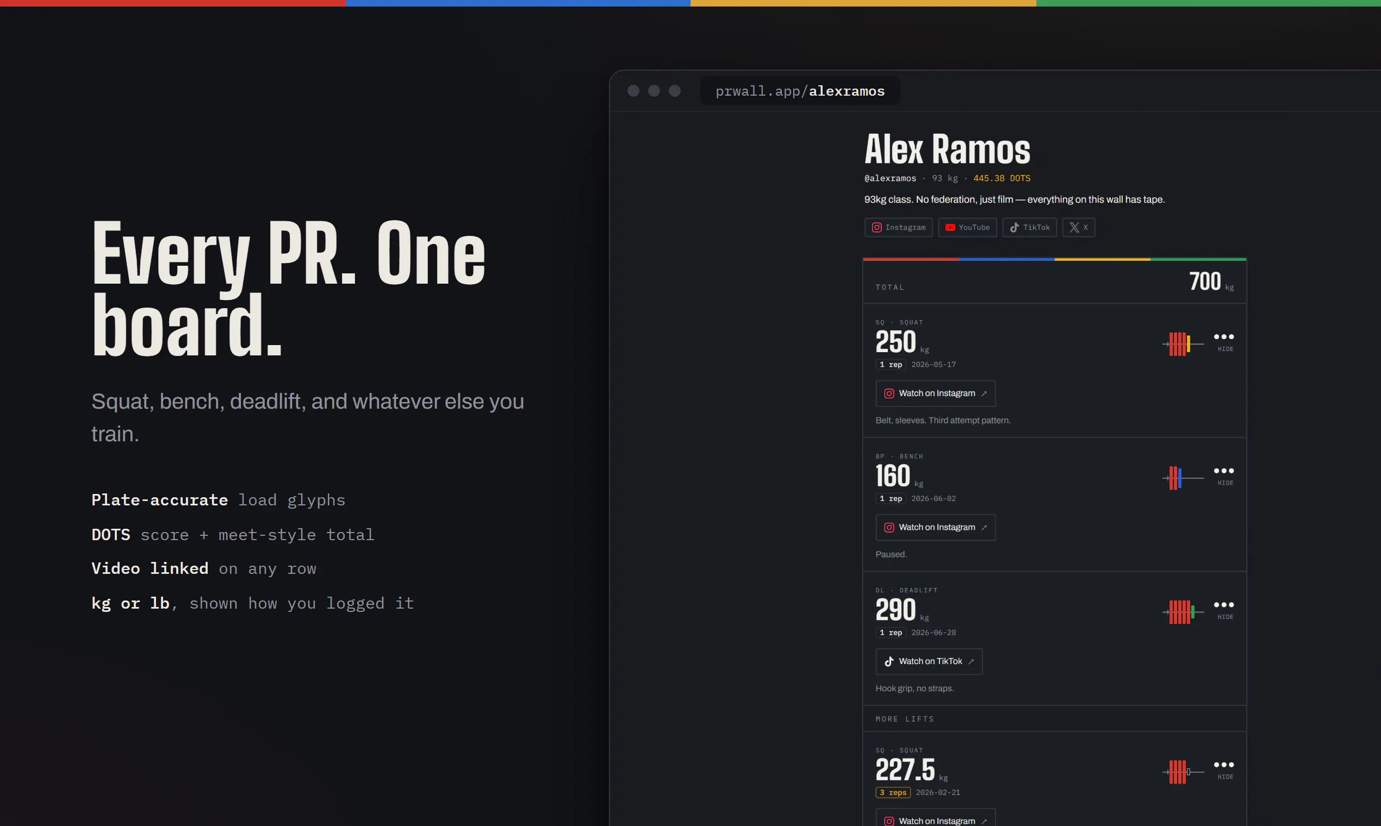1381x826 pixels.
Task: Watch the 250 kg squat on Instagram
Action: [x=936, y=393]
